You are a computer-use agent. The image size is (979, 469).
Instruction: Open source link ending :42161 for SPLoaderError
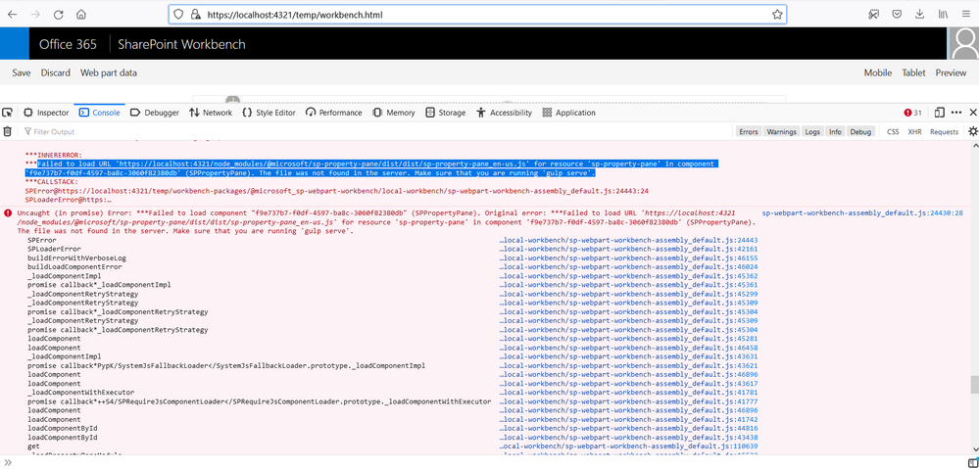point(629,249)
